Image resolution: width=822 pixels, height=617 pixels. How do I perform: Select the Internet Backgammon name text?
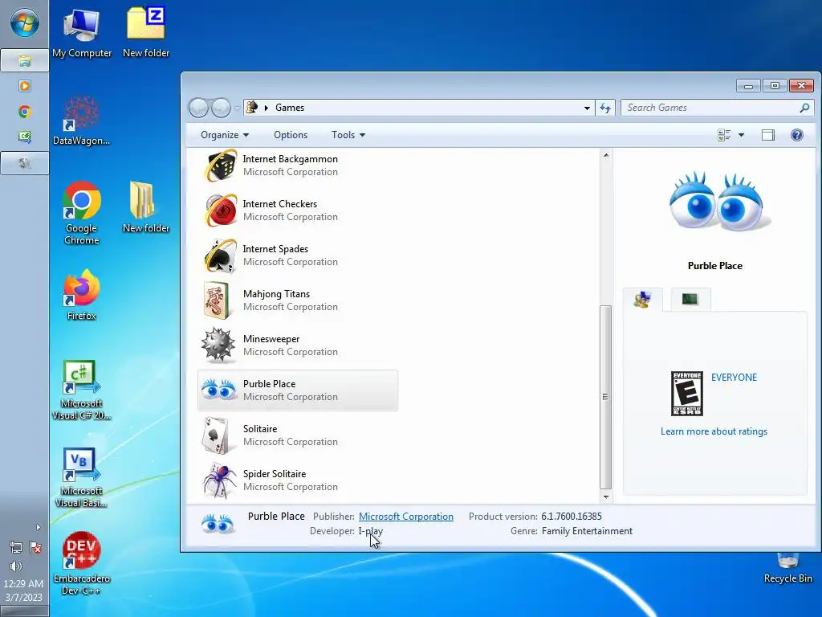coord(290,159)
